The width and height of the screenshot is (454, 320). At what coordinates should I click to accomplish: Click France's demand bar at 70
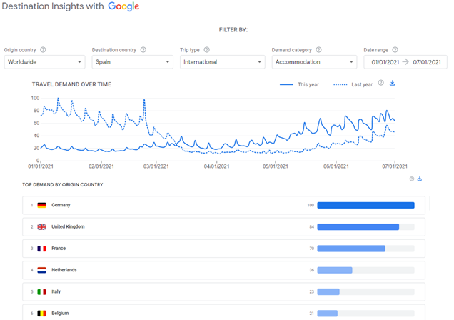pos(351,249)
